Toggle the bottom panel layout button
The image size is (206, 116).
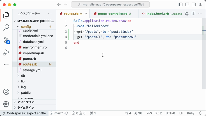(x=187, y=5)
